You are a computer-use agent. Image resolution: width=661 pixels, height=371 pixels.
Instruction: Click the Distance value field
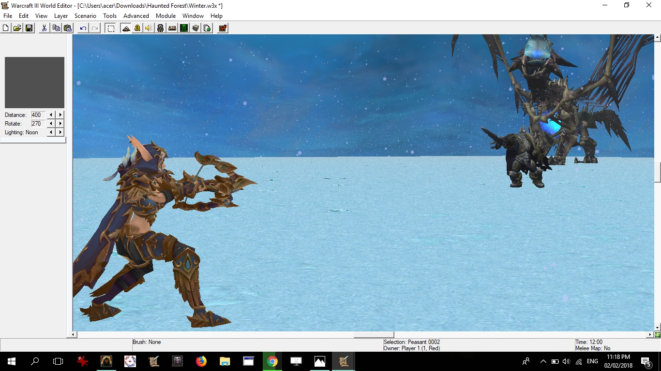[38, 115]
